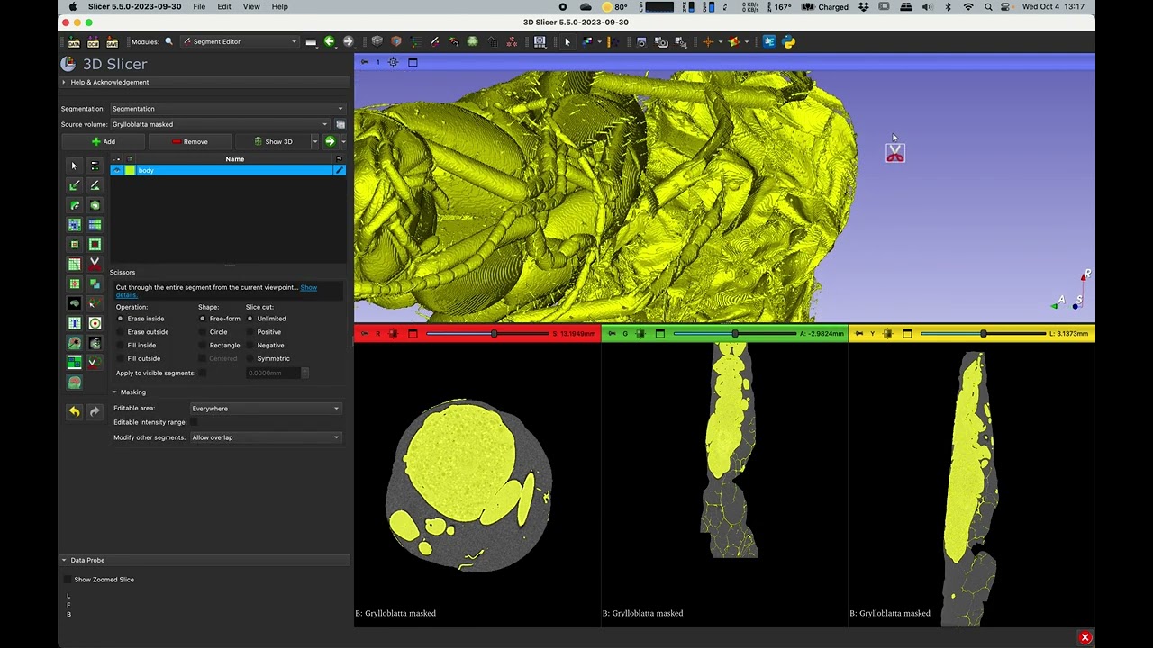Toggle crosshair toolbar icon

coord(708,41)
